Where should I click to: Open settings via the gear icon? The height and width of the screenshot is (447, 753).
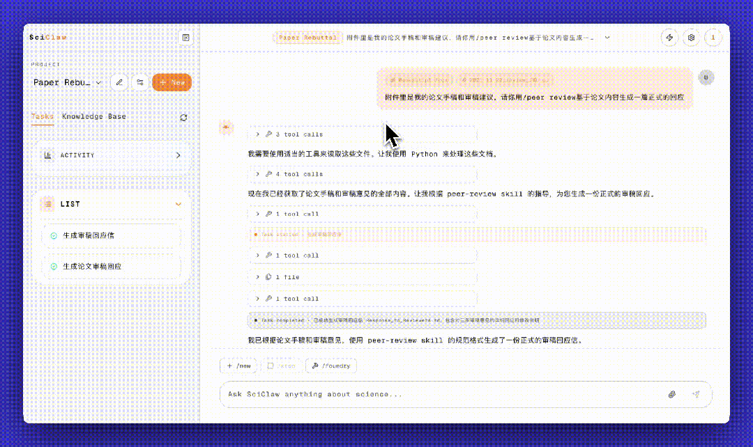691,38
